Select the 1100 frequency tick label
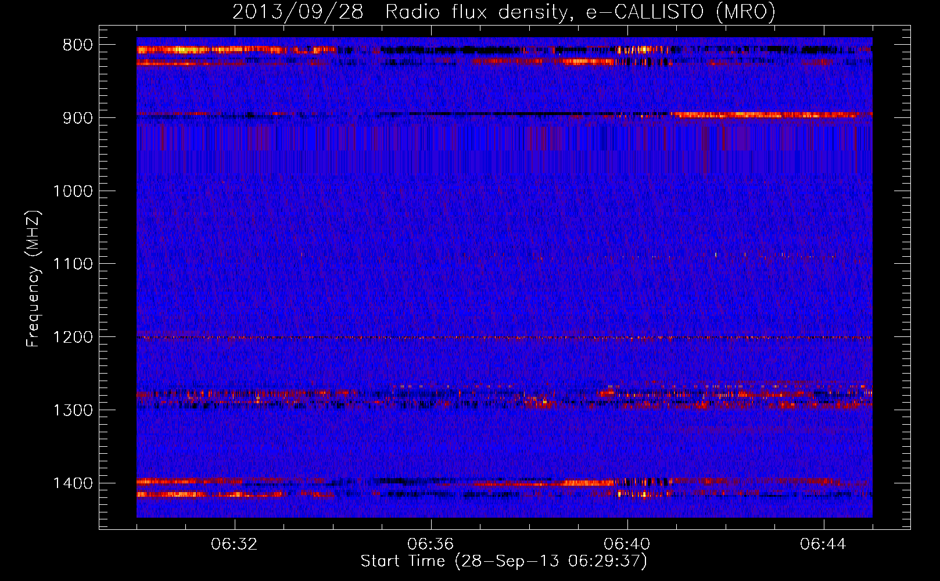Screen dimensions: 940x581 point(73,264)
